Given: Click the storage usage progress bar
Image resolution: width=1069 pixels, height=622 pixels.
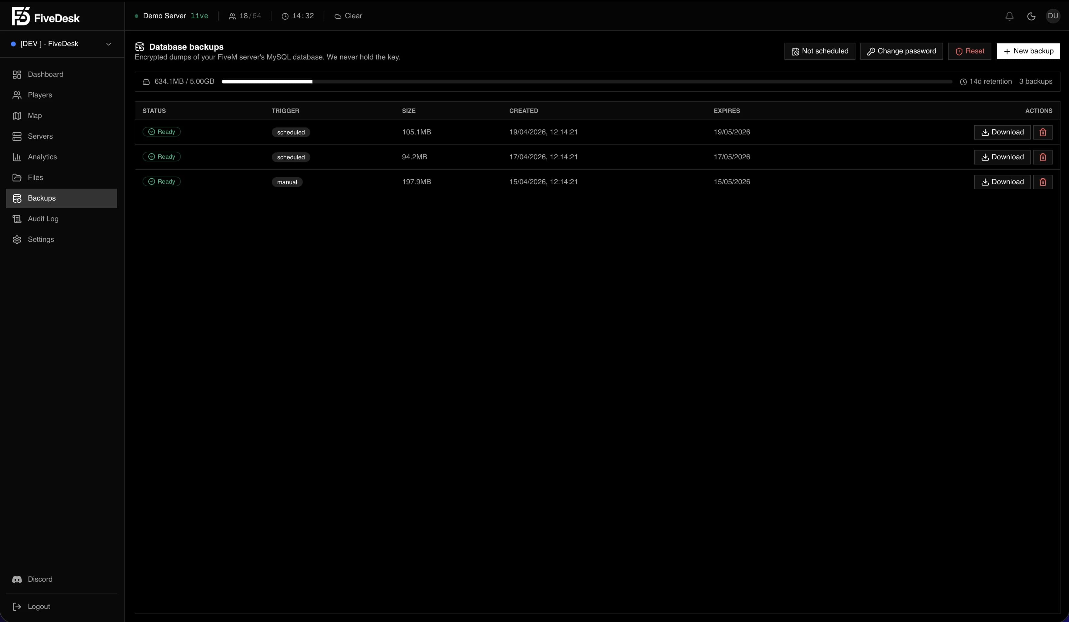Looking at the screenshot, I should coord(587,81).
